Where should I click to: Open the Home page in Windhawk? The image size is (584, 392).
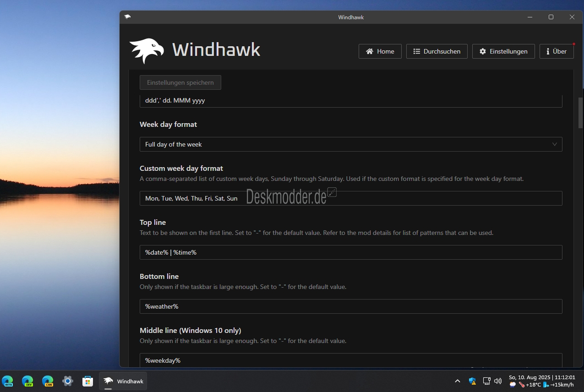380,51
